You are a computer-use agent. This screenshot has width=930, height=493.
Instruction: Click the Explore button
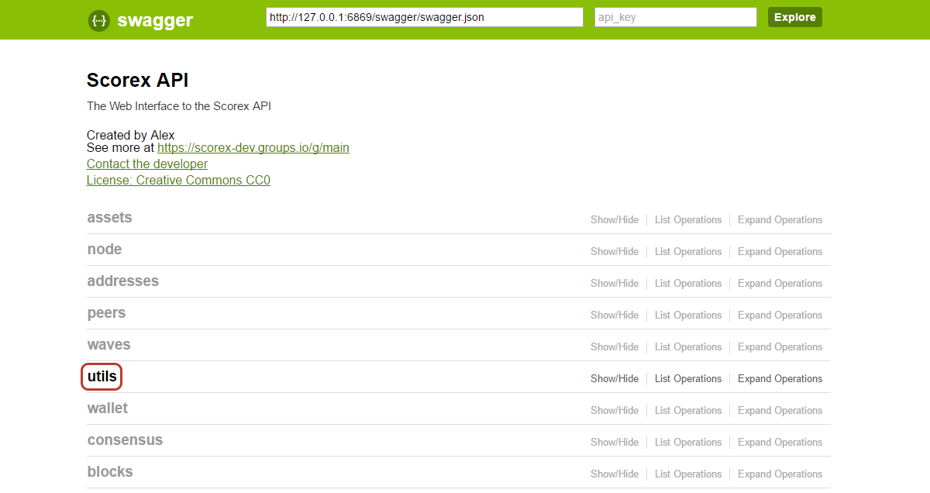(x=795, y=17)
